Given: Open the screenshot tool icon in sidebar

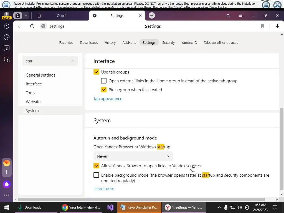Looking at the screenshot, I should [7, 60].
